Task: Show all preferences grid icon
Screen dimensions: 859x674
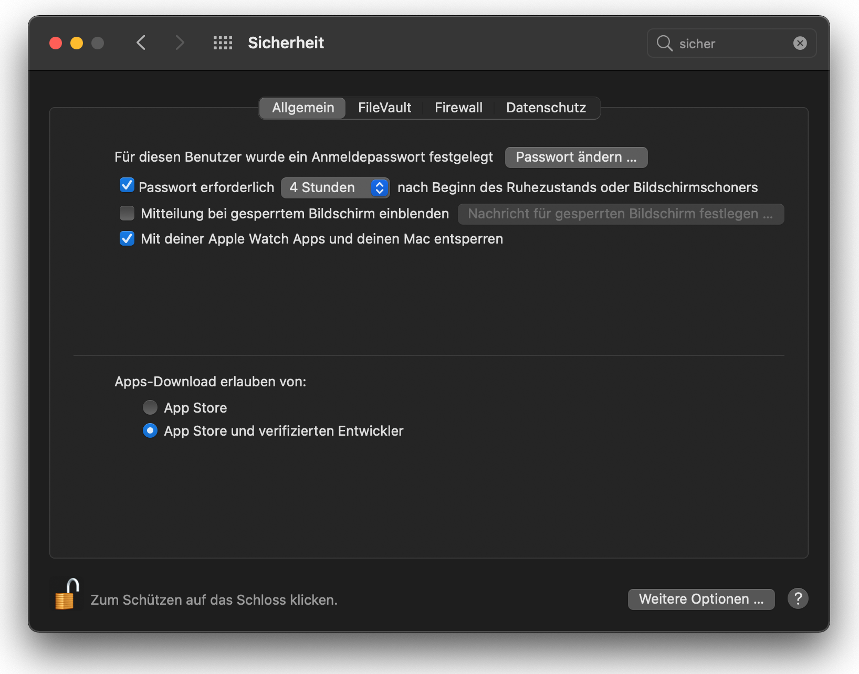Action: pos(223,43)
